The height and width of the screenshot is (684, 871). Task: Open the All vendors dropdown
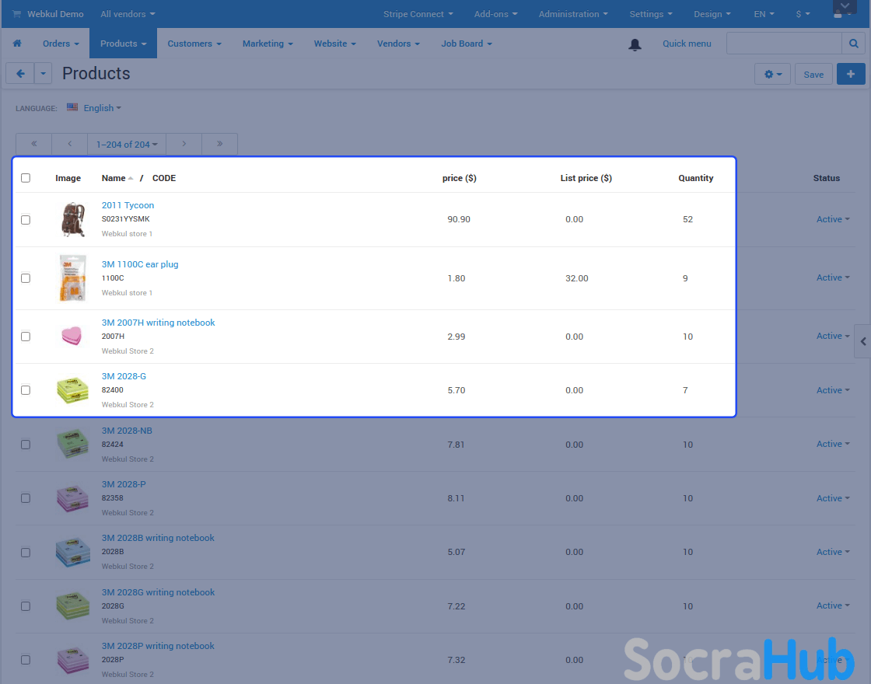[x=128, y=14]
